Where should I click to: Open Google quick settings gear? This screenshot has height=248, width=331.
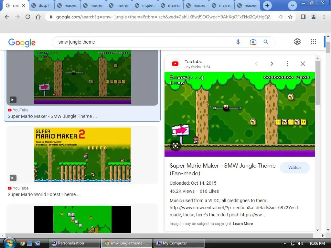[297, 42]
